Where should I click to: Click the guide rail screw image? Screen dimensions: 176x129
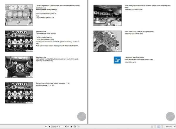click(108, 41)
